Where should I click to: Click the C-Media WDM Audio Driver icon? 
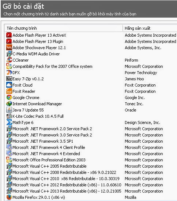click(x=9, y=54)
